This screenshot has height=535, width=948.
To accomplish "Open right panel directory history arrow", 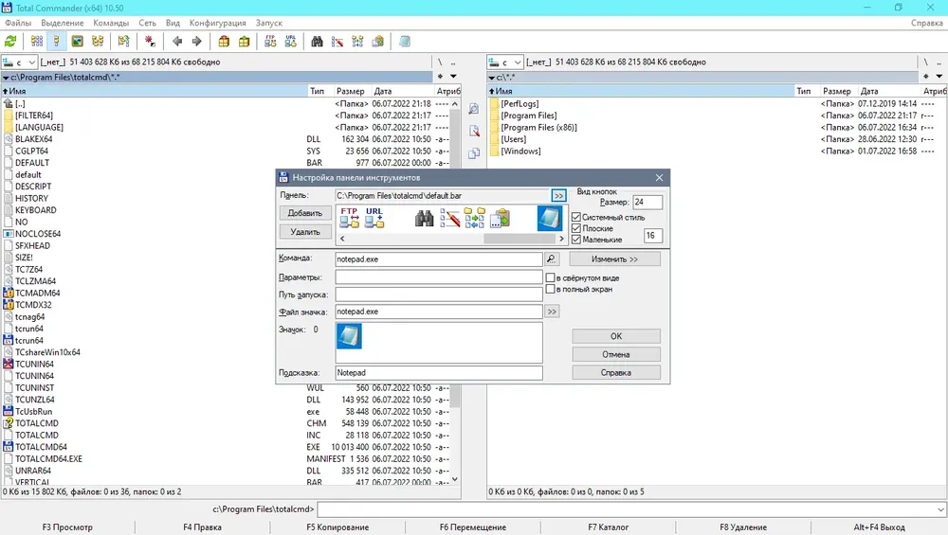I will (x=939, y=77).
